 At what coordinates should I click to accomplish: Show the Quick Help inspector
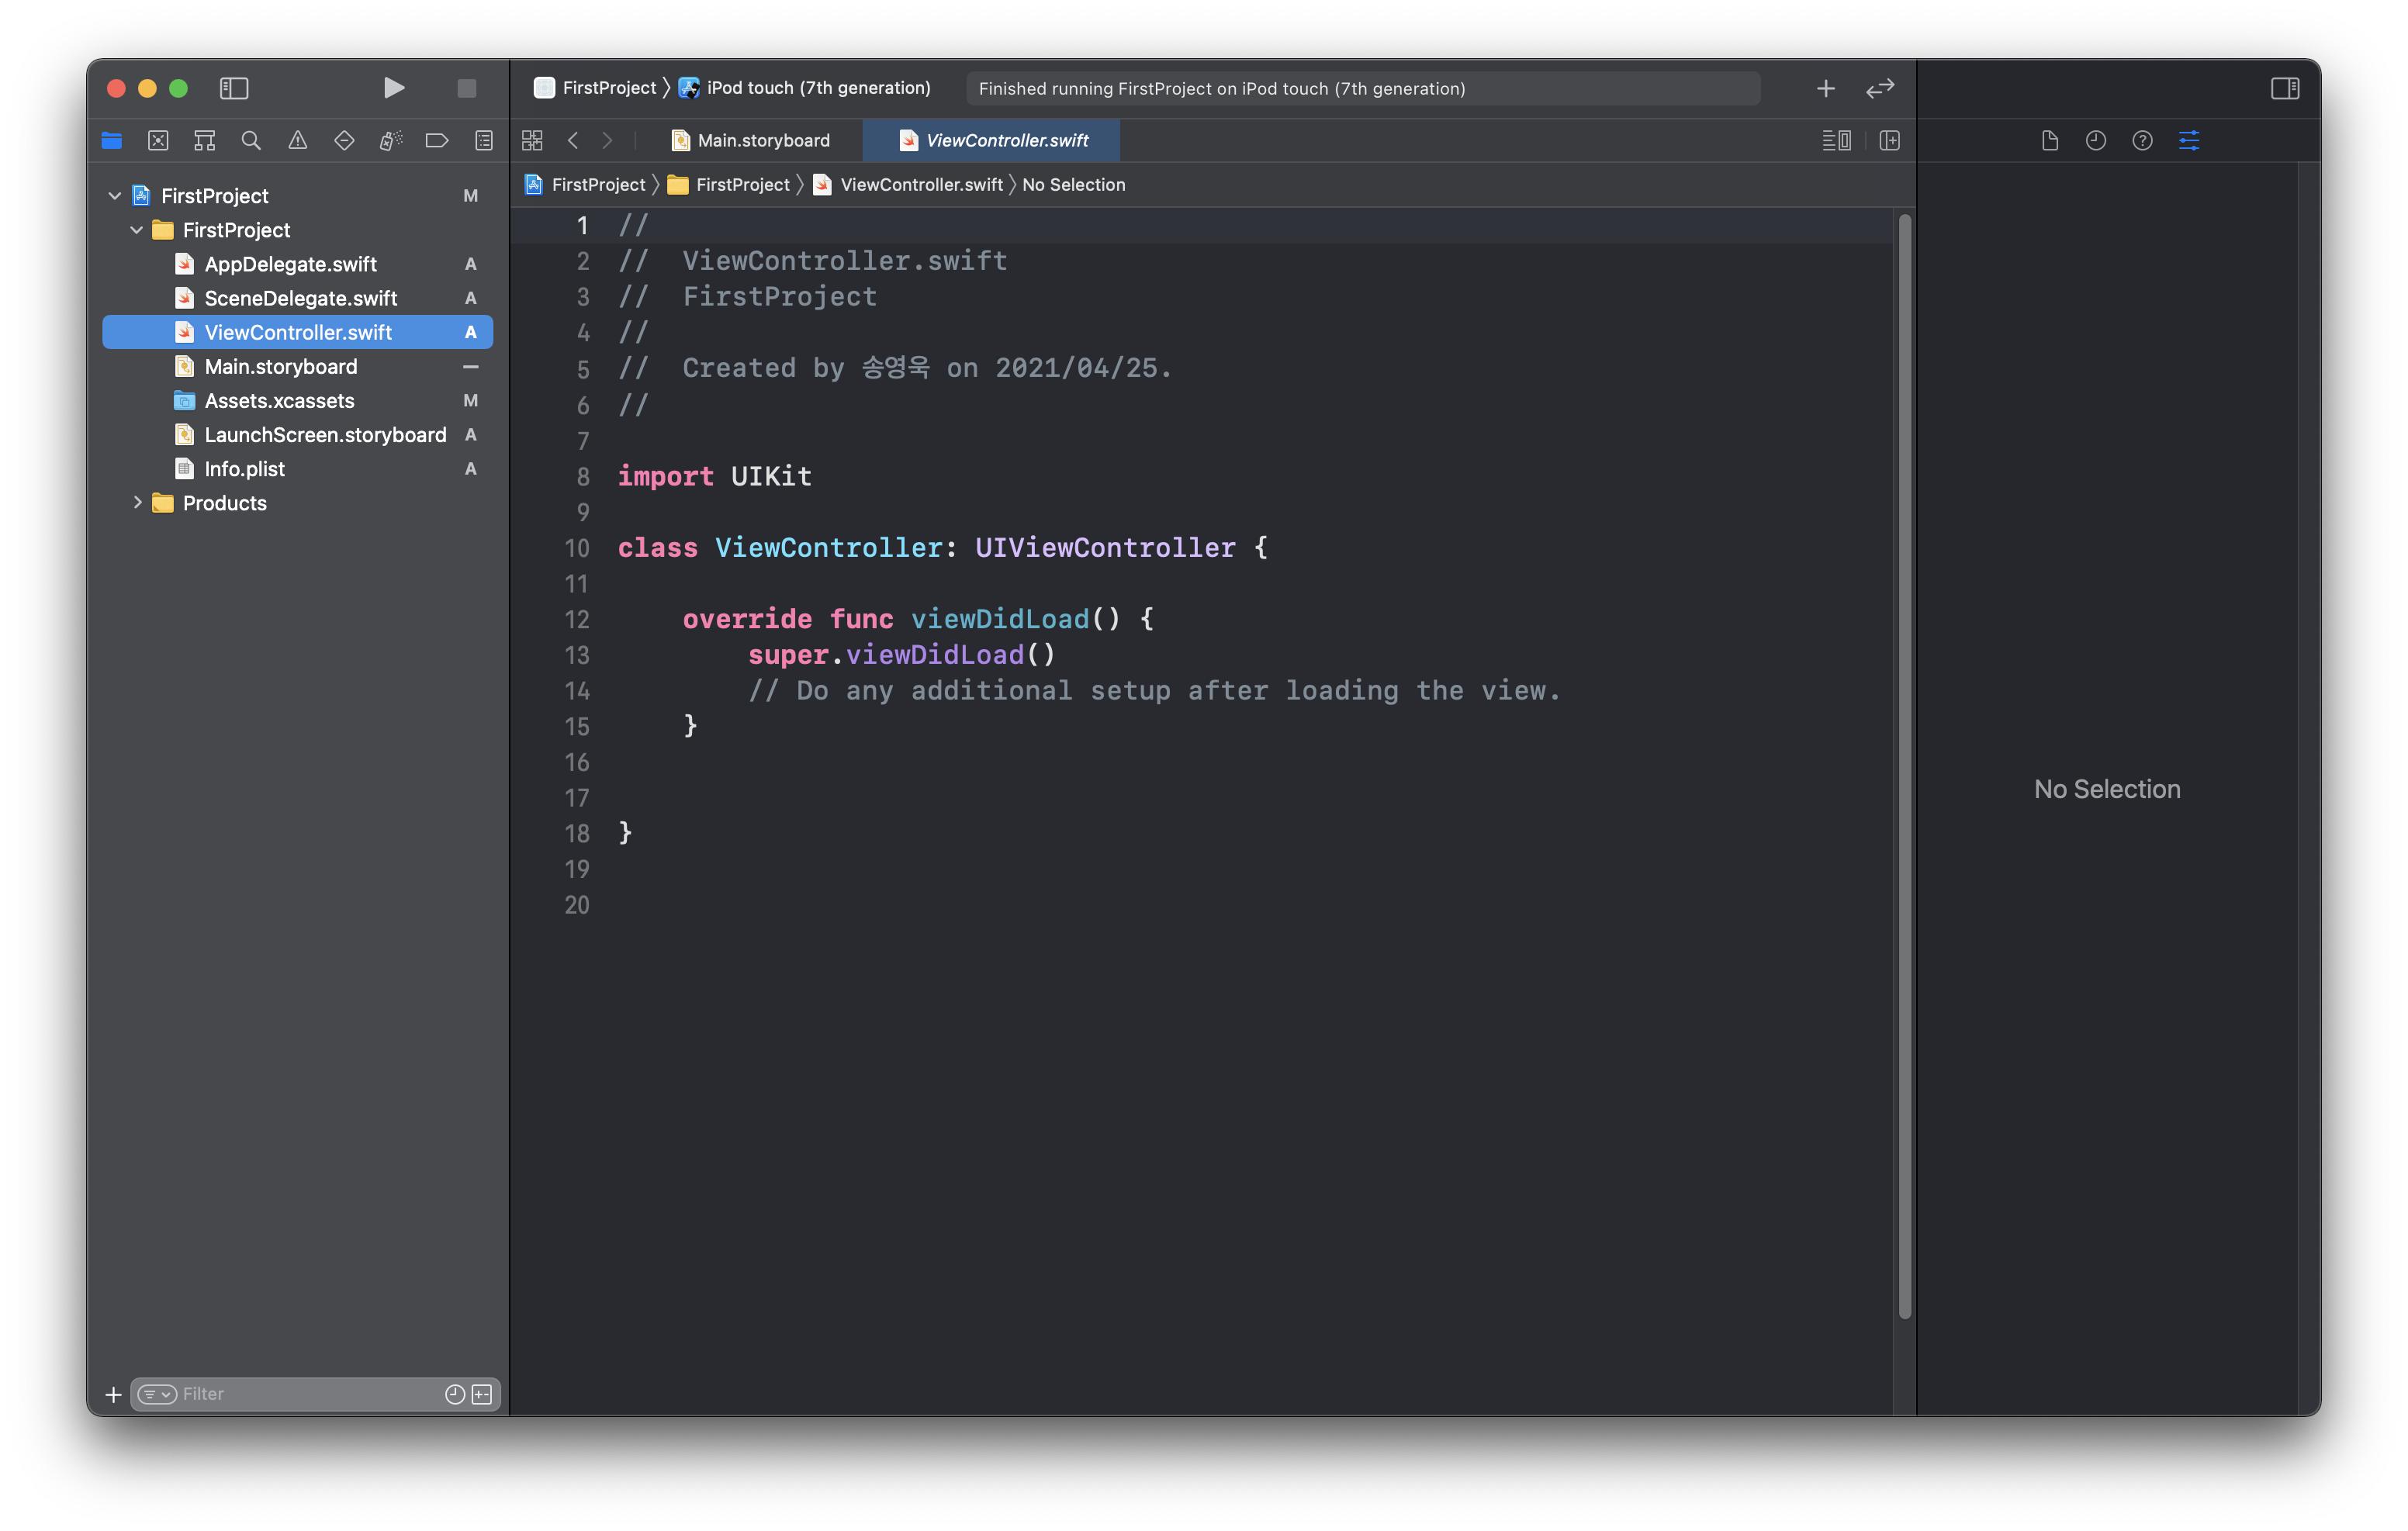[2142, 141]
